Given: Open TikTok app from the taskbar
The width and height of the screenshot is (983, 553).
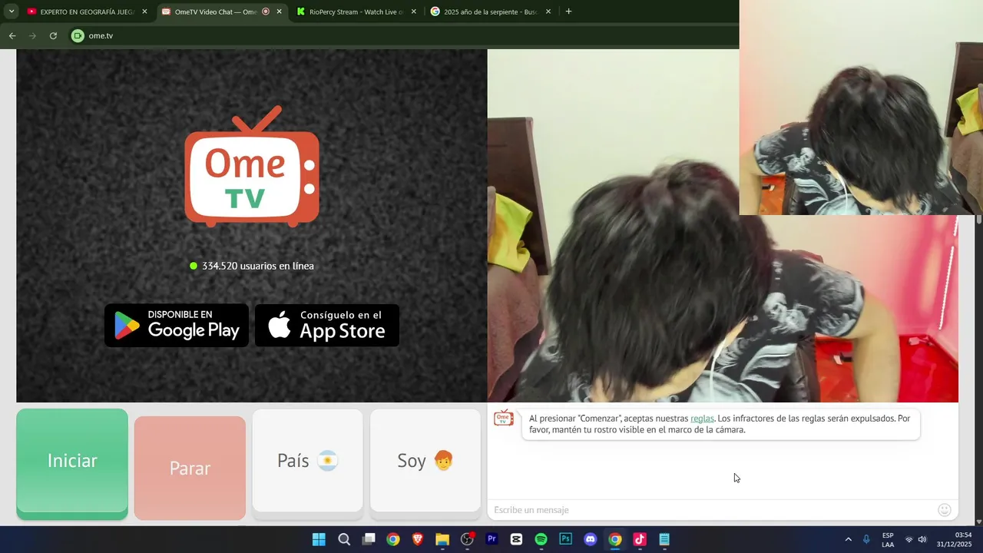Looking at the screenshot, I should (x=639, y=539).
